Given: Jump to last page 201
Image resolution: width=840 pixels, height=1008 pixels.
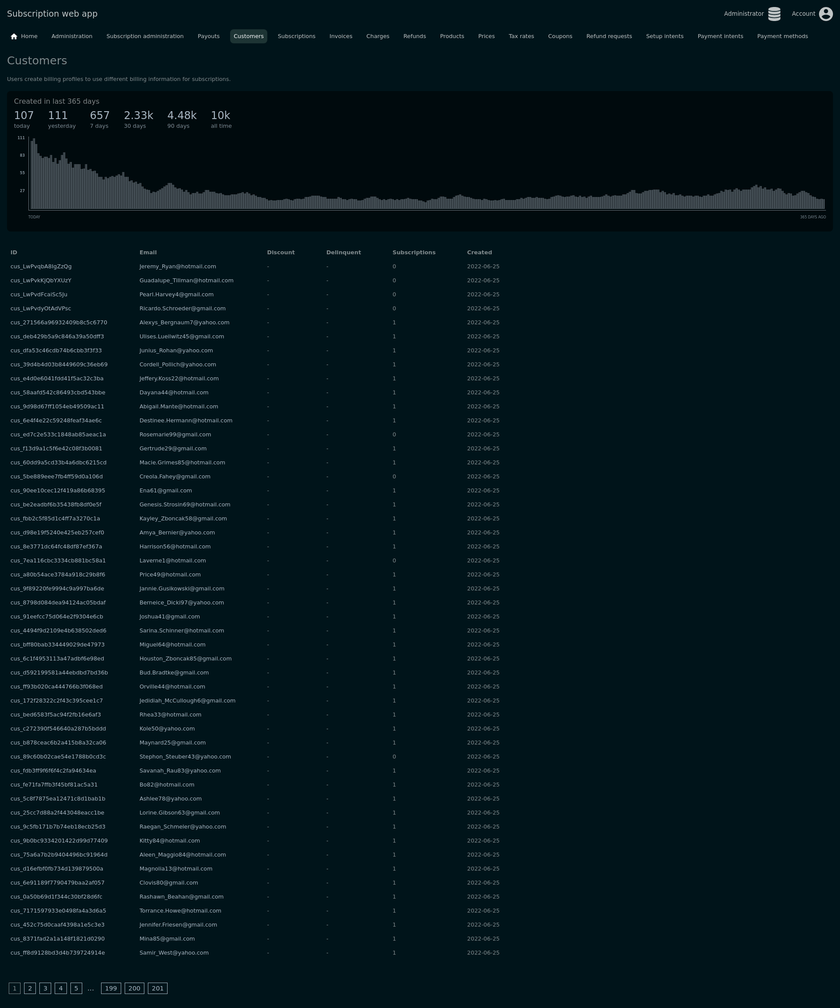Looking at the screenshot, I should [x=157, y=988].
